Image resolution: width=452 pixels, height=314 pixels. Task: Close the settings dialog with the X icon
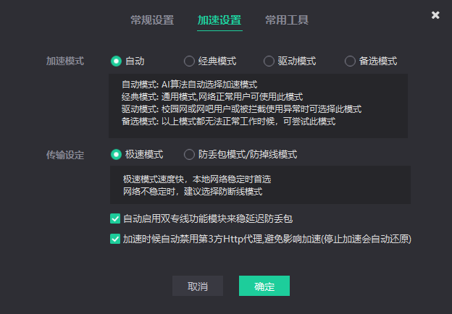435,15
